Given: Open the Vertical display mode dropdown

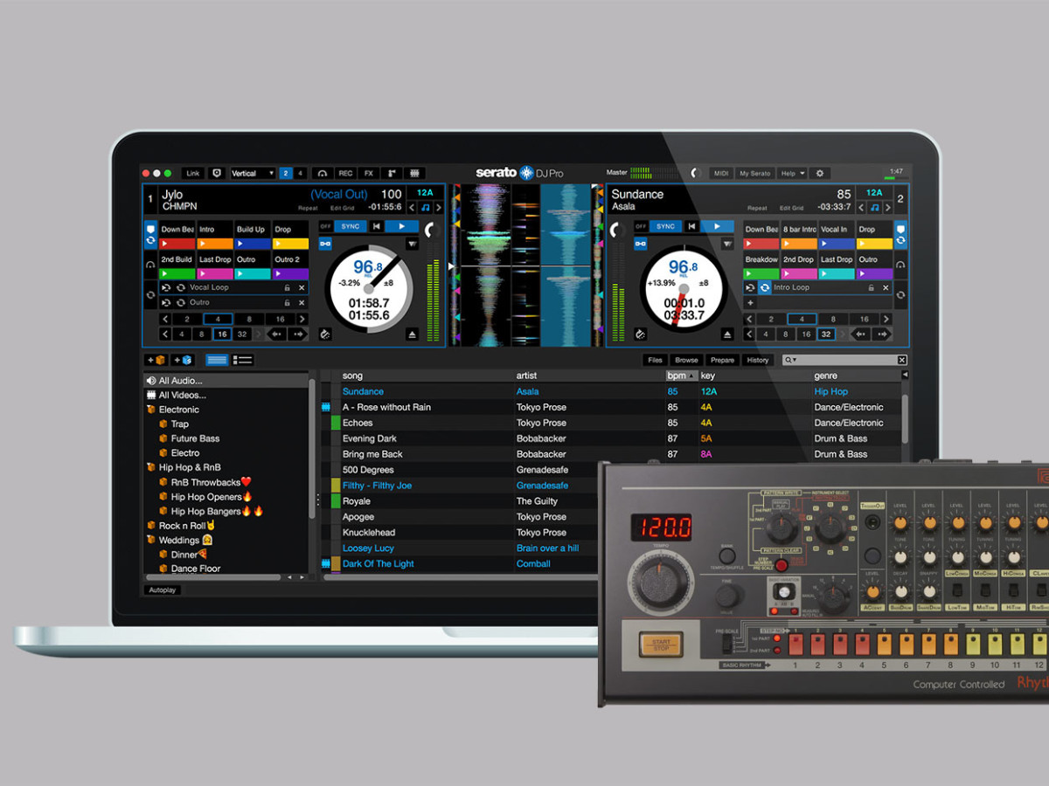Looking at the screenshot, I should [252, 173].
